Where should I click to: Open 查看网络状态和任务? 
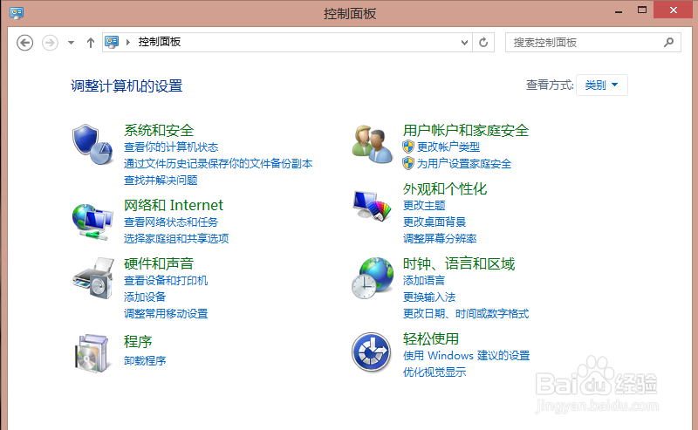(171, 222)
